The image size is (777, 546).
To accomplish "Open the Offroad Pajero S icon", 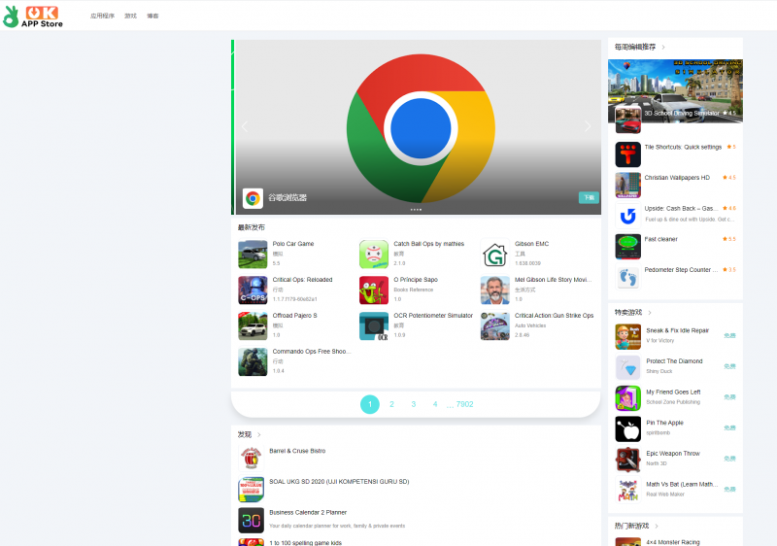I will (x=253, y=326).
